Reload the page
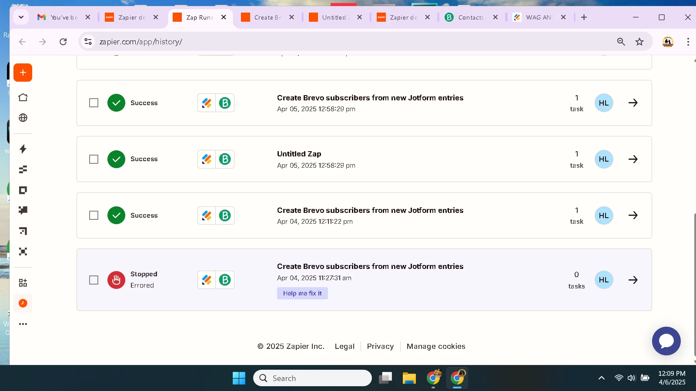 (x=63, y=42)
